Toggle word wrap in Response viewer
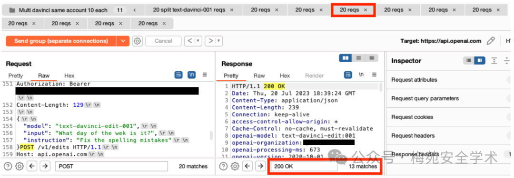Image resolution: width=514 pixels, height=178 pixels. pos(348,75)
